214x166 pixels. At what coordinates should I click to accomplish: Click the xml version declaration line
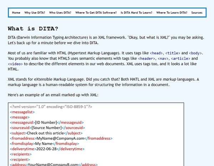51,106
